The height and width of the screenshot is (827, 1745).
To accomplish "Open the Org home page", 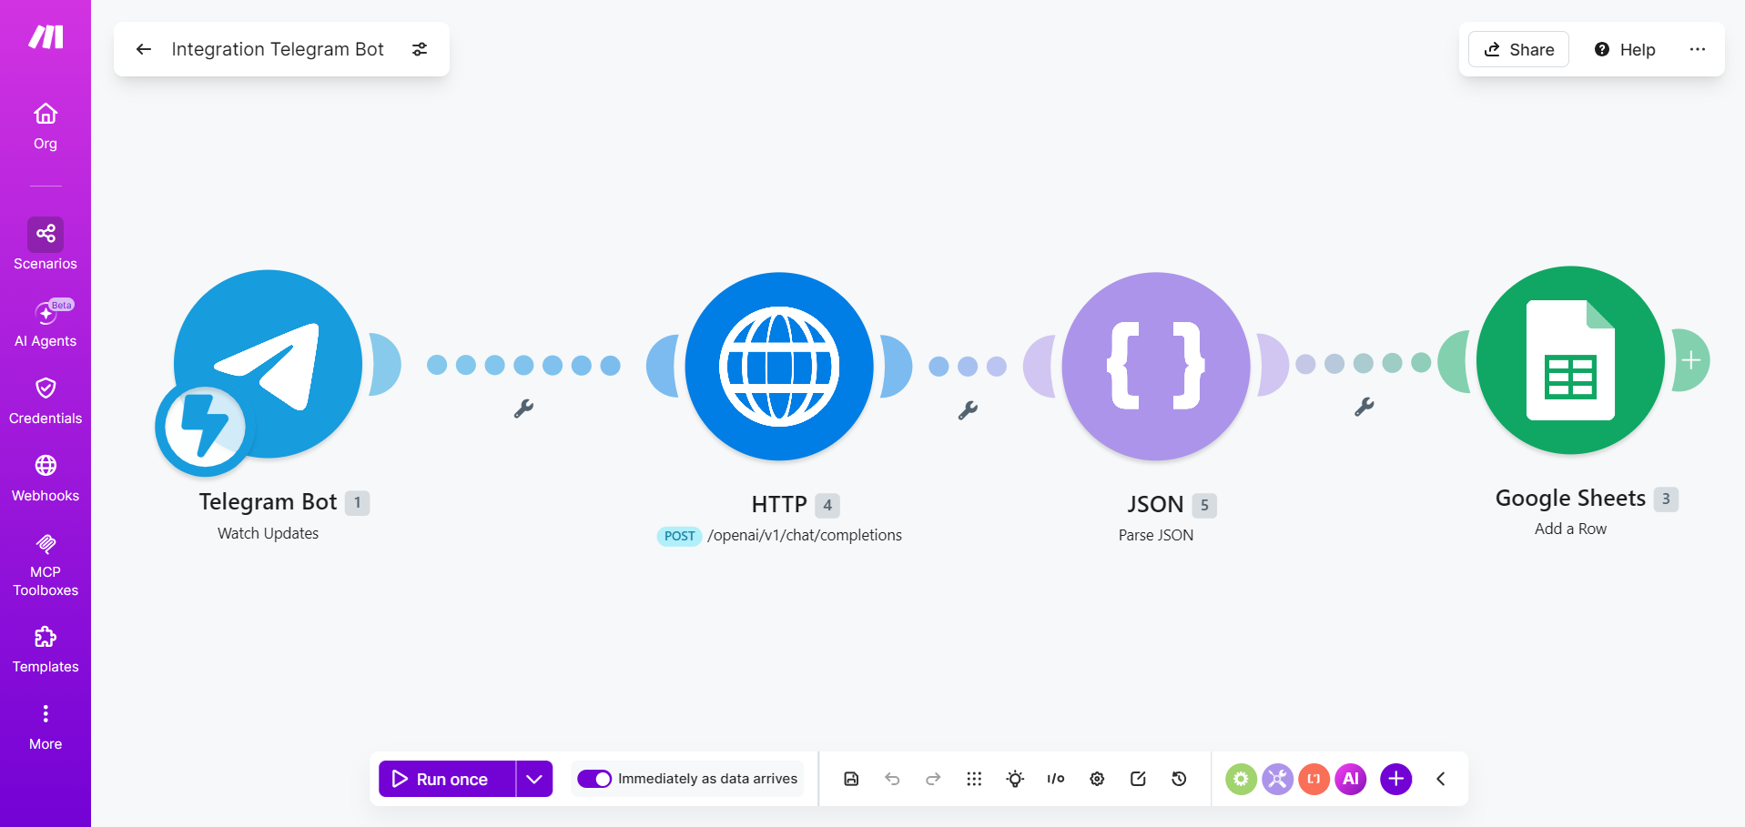I will coord(46,126).
